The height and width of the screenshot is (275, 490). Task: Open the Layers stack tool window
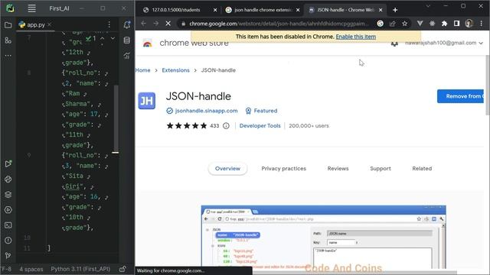click(x=8, y=195)
